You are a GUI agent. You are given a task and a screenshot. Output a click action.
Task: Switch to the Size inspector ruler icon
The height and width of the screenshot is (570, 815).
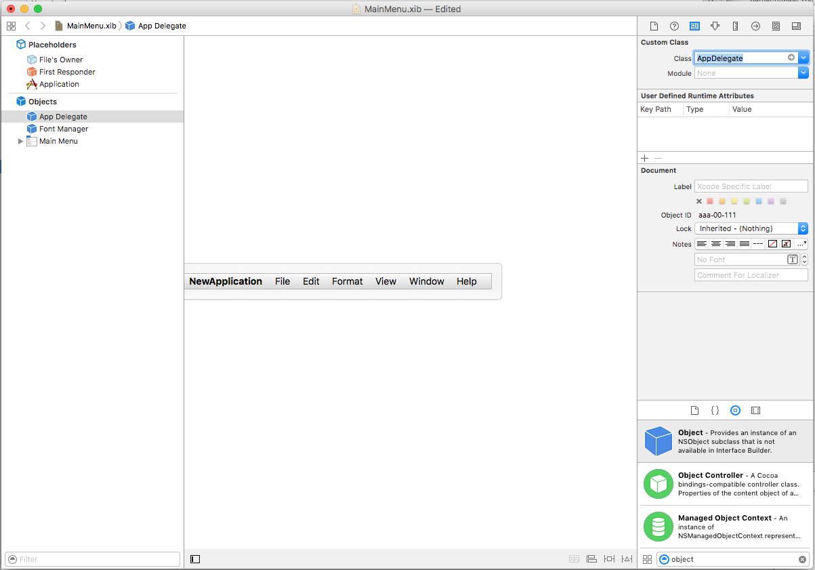(735, 26)
